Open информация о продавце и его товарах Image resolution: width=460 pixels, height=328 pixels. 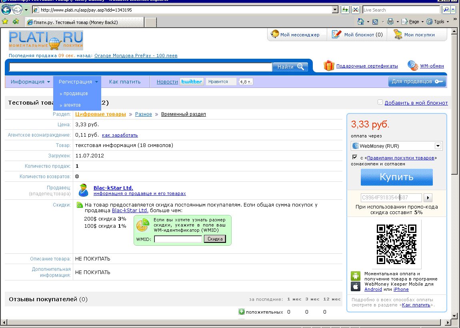point(140,193)
